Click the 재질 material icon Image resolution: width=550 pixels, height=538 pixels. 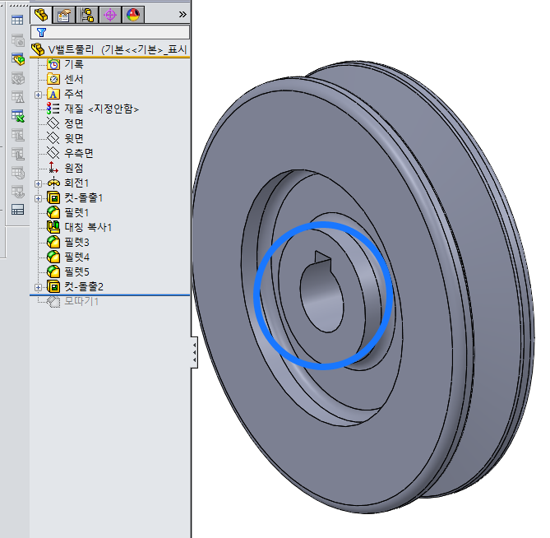(53, 109)
